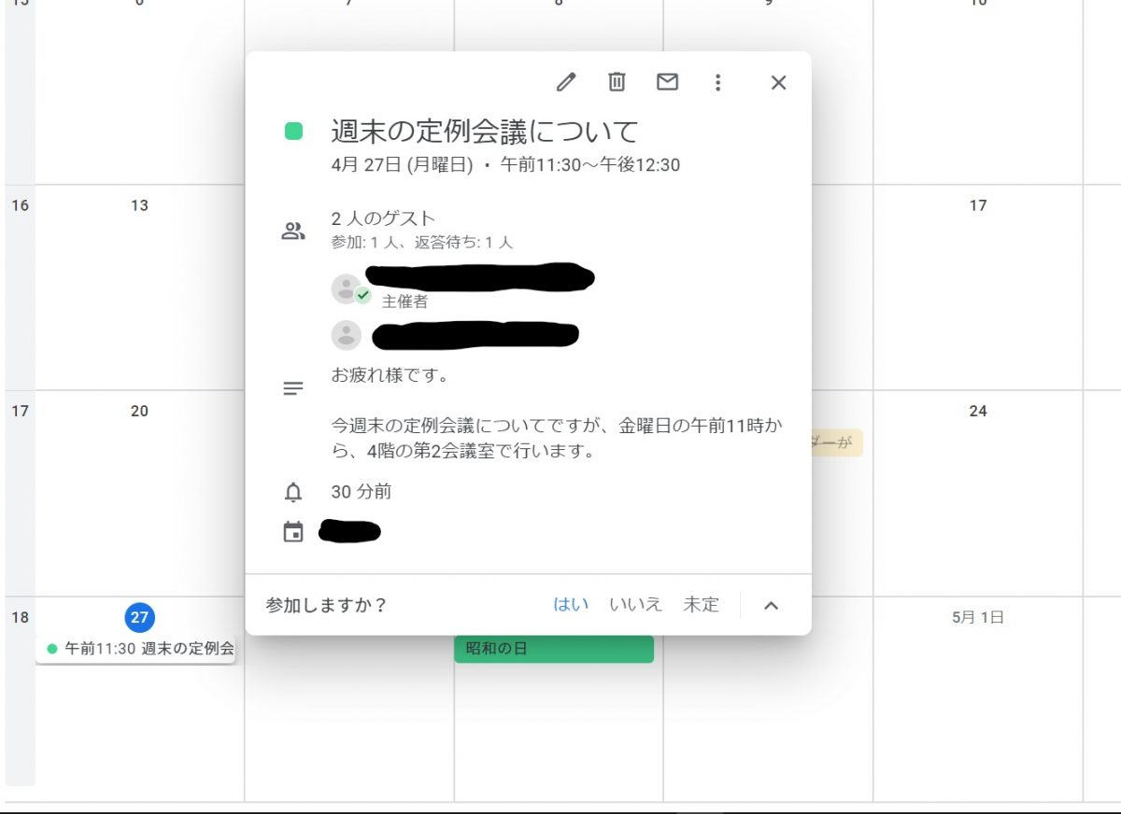Click the notification bell beside 30 分前
This screenshot has height=814, width=1121.
click(x=293, y=491)
